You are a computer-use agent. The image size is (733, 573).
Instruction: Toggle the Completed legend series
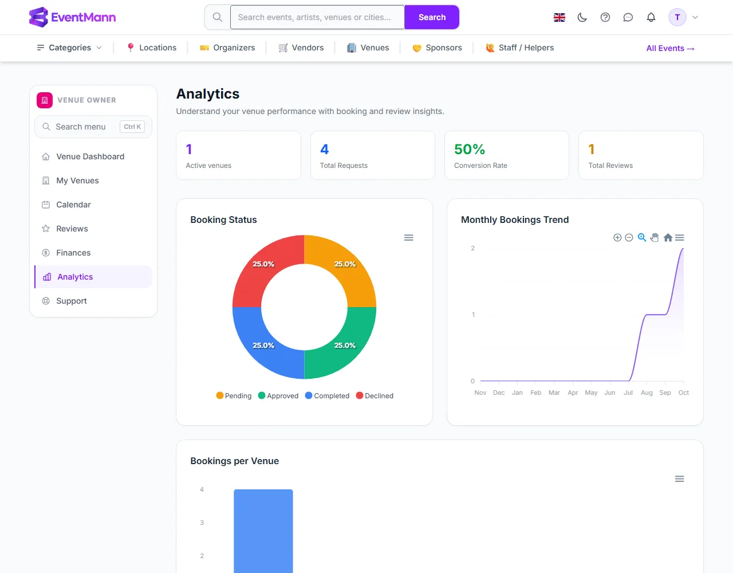click(x=327, y=396)
